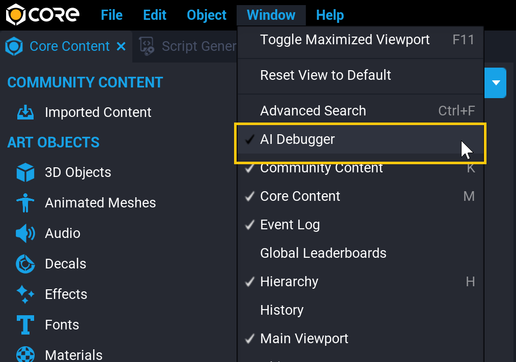Select the Decals icon

(25, 264)
